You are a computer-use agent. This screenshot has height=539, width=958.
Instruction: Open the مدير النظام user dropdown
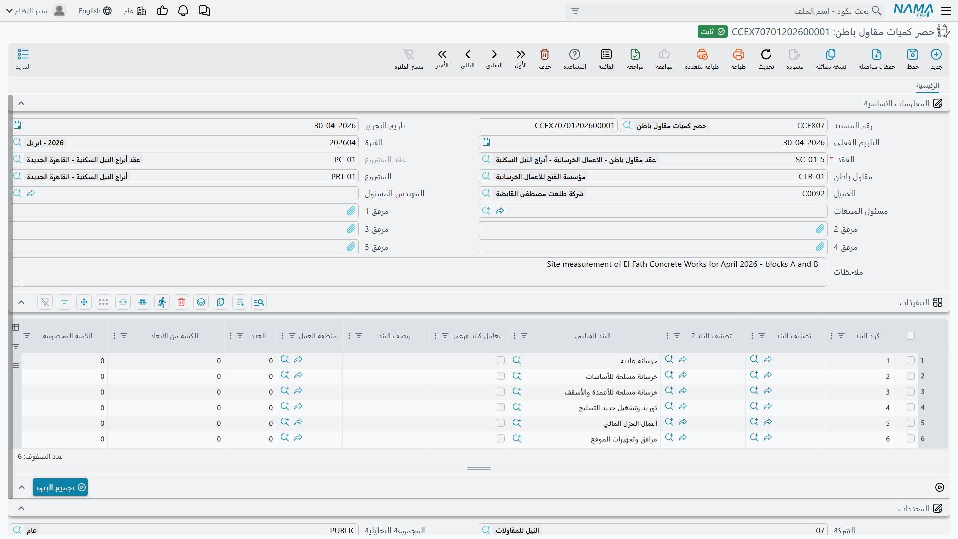click(36, 11)
